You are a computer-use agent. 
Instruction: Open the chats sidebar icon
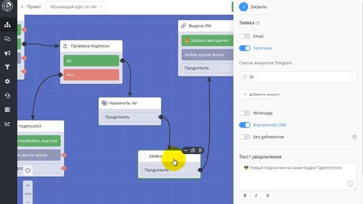pyautogui.click(x=7, y=39)
